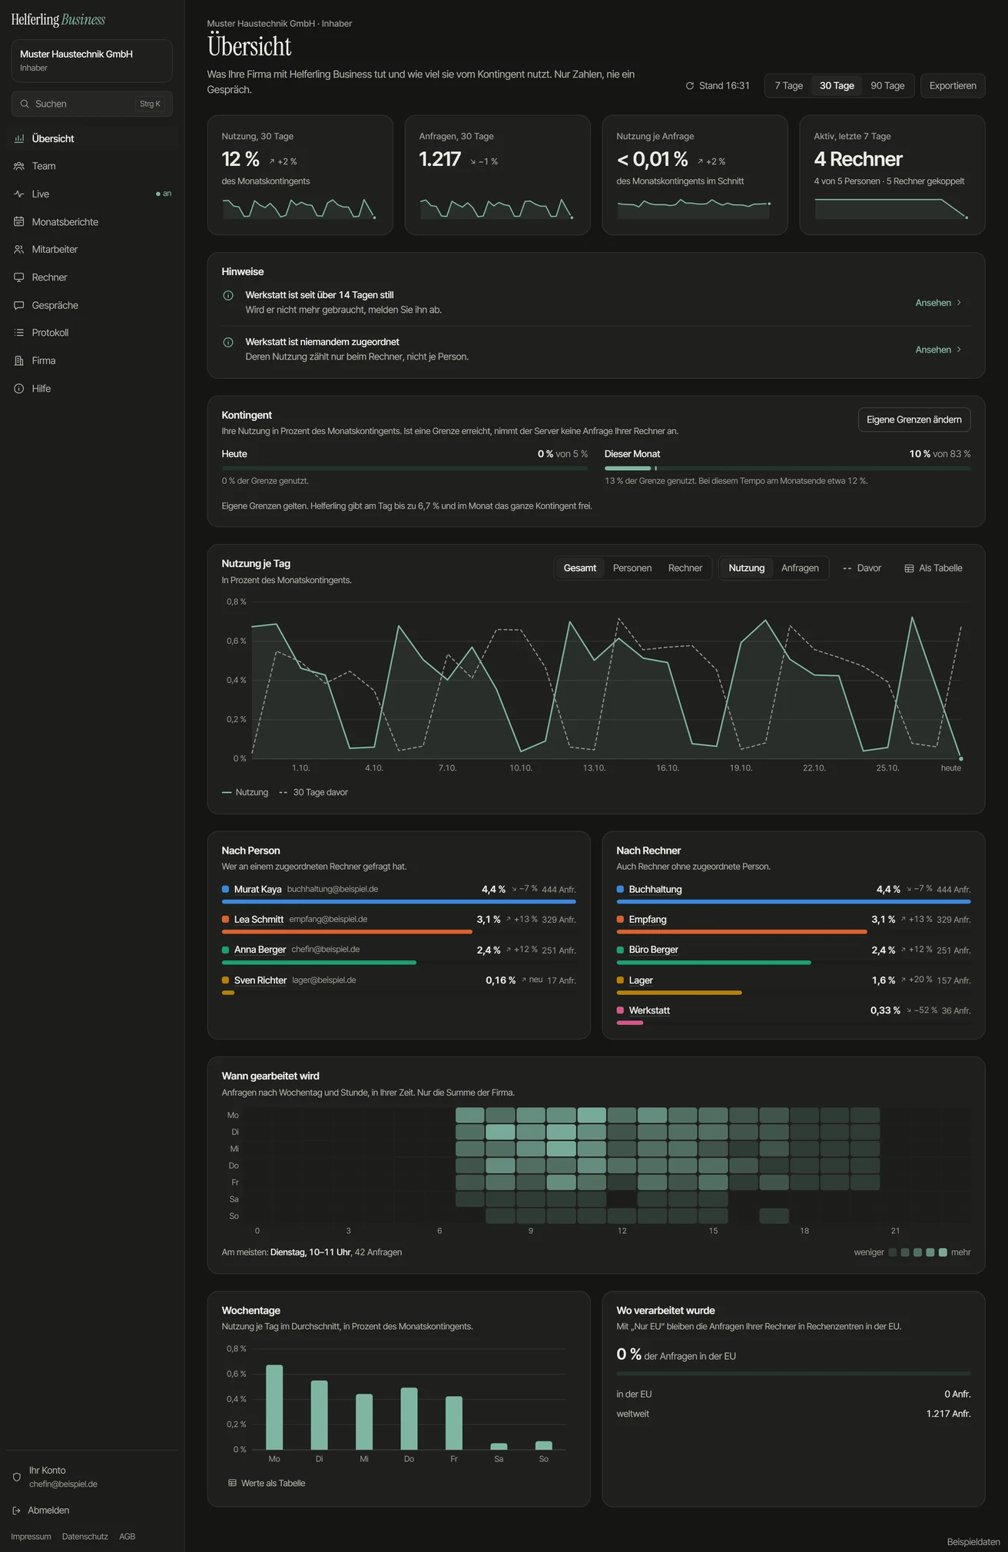This screenshot has height=1552, width=1008.
Task: Select the 7 Tage range tab
Action: [789, 86]
